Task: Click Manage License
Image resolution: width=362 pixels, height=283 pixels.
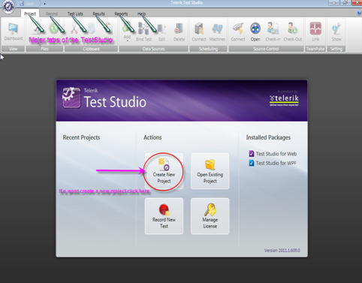Action: tap(210, 216)
